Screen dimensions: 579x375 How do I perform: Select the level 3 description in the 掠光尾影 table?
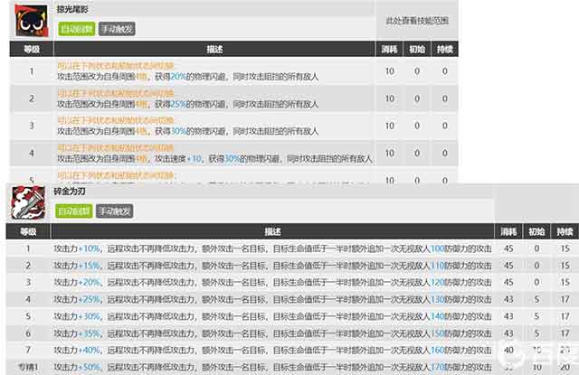187,126
